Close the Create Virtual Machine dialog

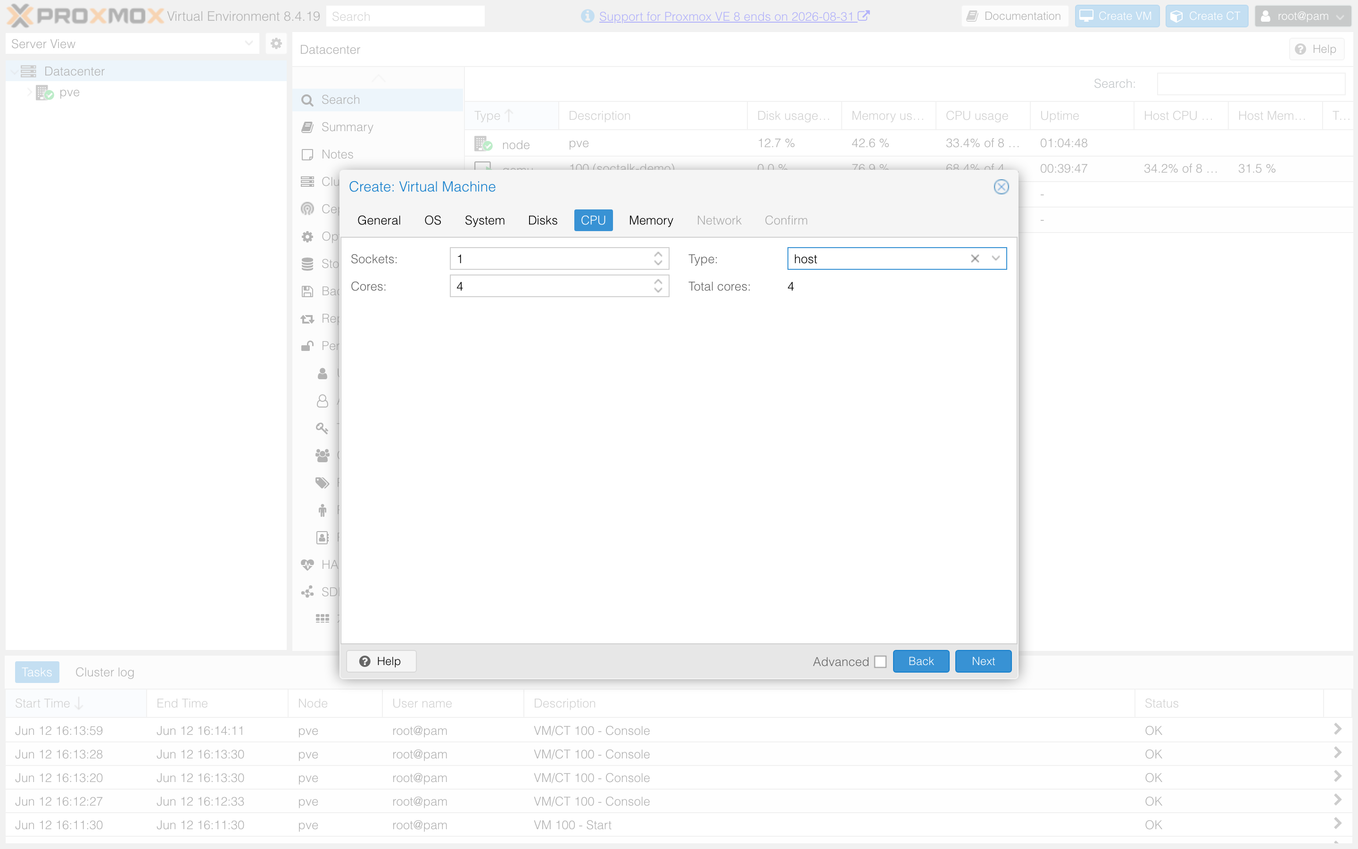pyautogui.click(x=1001, y=187)
